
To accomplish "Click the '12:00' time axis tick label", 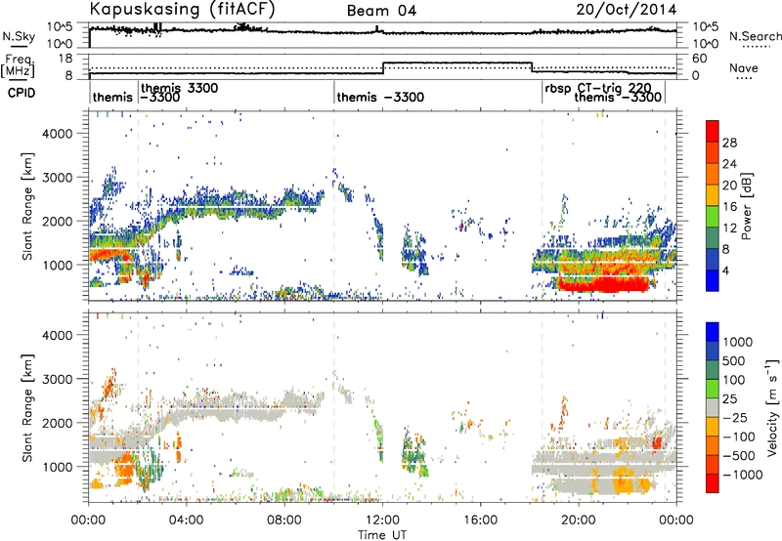I will 382,520.
